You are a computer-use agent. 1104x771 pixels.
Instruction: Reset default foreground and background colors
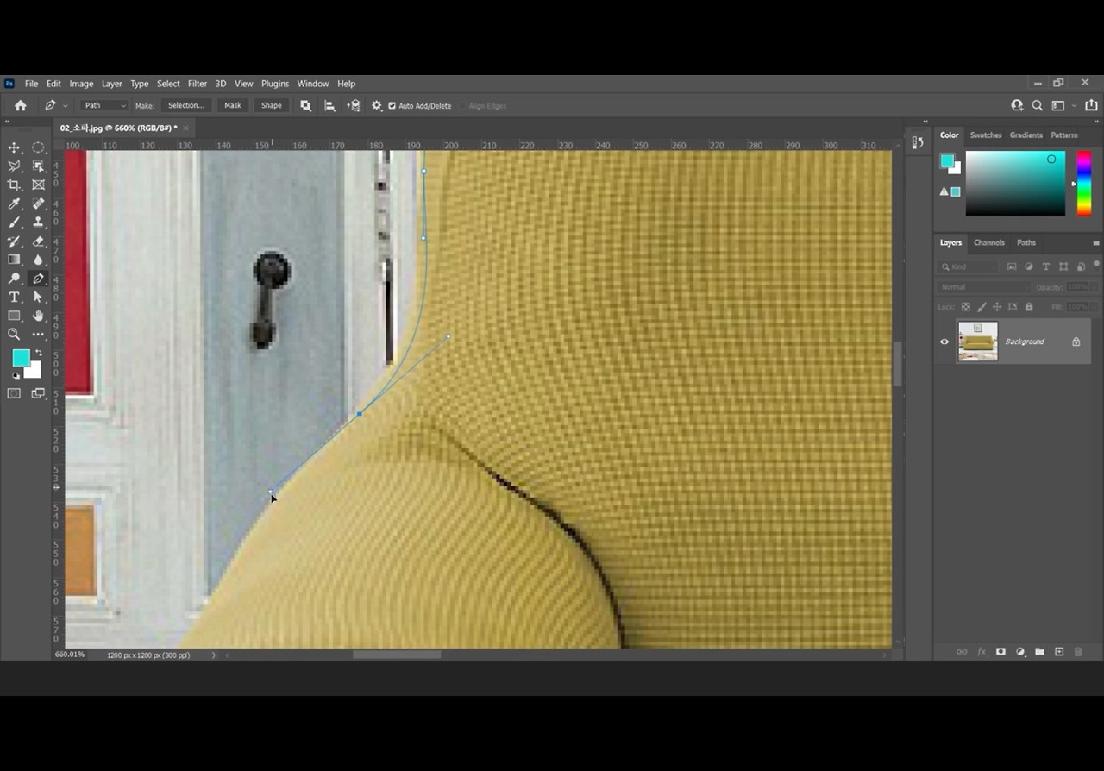pyautogui.click(x=16, y=376)
